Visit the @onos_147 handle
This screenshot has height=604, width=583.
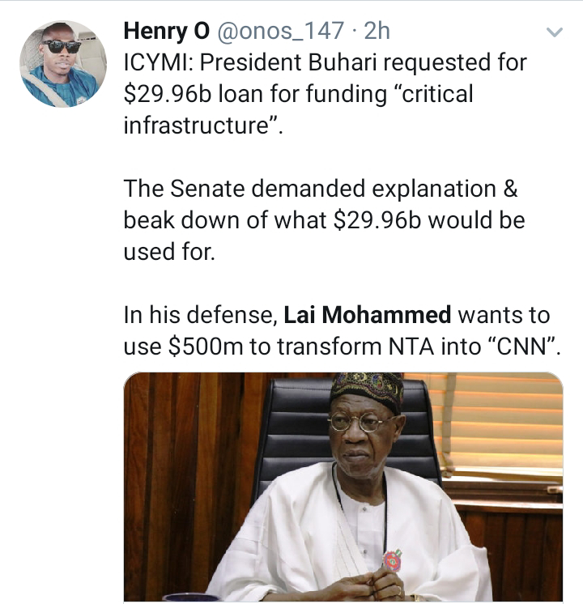[x=280, y=31]
